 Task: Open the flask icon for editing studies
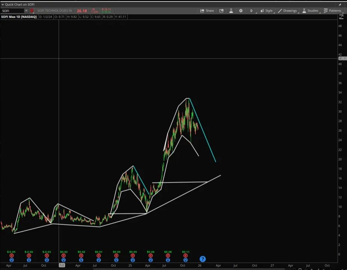(231, 10)
